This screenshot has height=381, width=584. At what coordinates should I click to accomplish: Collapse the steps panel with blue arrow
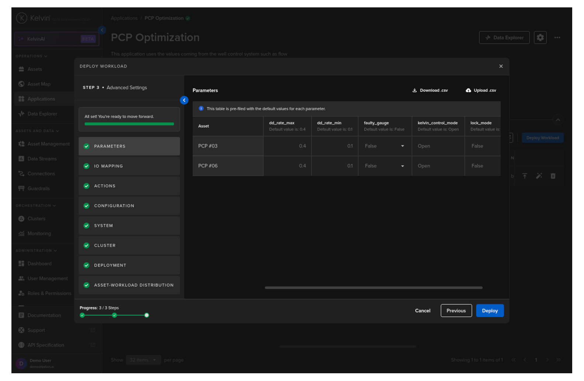[x=184, y=100]
